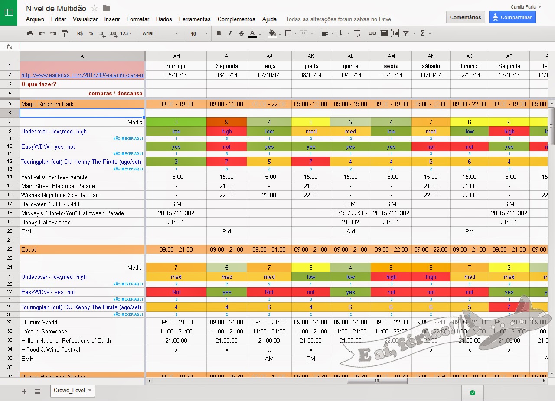This screenshot has height=401, width=555.
Task: Star the Nível de Multidão document
Action: [95, 8]
